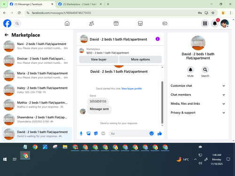Click the More options button
Viewport: 235px width, 176px height.
tap(141, 60)
